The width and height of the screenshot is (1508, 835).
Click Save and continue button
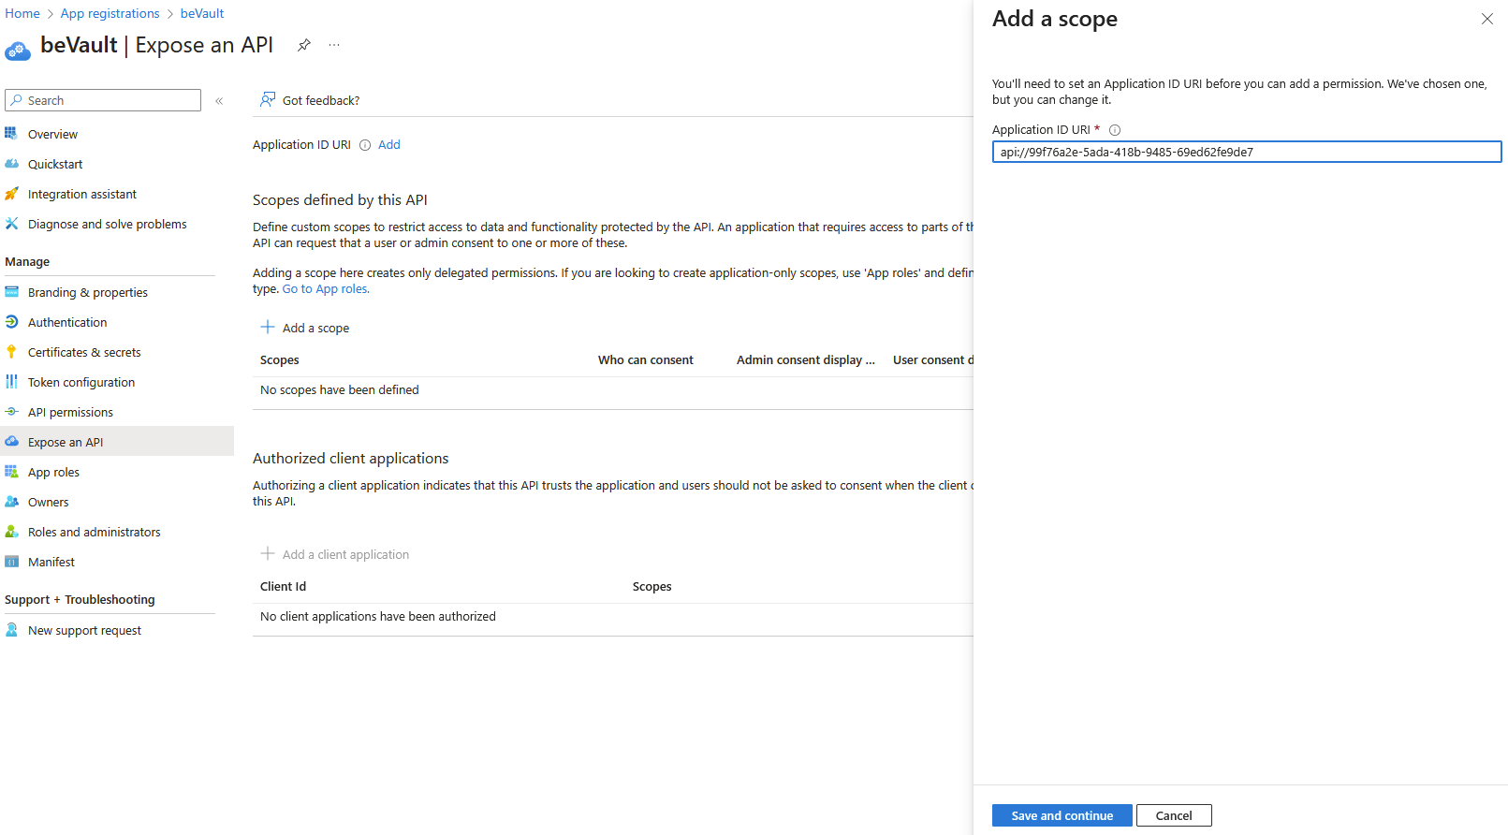(x=1061, y=815)
